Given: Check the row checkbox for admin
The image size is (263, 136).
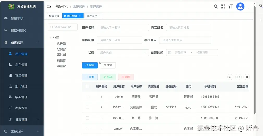Looking at the screenshot, I should (87, 97).
